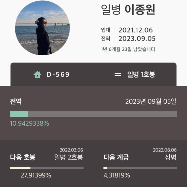
Task: Click the 입대 date 2021.12.06
Action: pyautogui.click(x=135, y=30)
